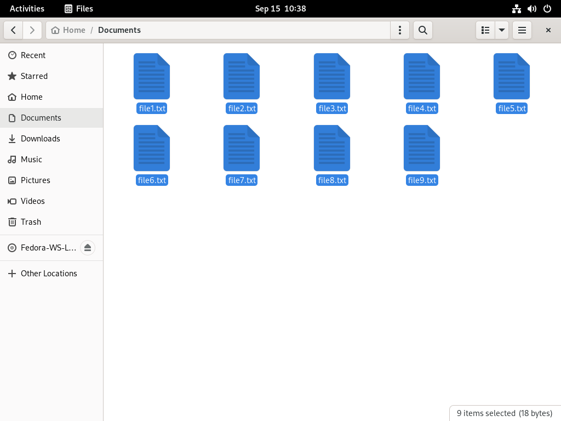Screen dimensions: 561x421
Task: Select the file5.txt document
Action: (x=512, y=83)
